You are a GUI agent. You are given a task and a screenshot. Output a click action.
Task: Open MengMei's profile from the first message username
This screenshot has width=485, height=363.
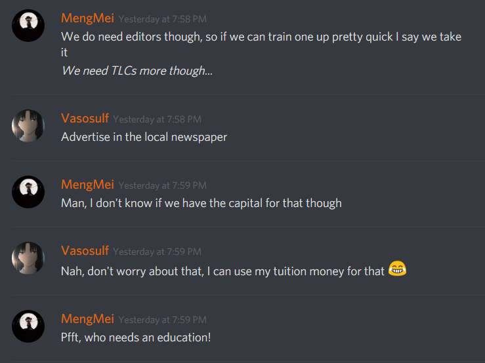pos(87,18)
